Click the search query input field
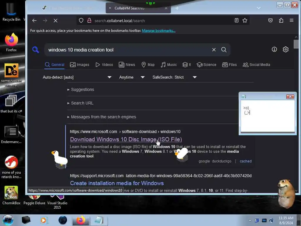 [x=128, y=50]
